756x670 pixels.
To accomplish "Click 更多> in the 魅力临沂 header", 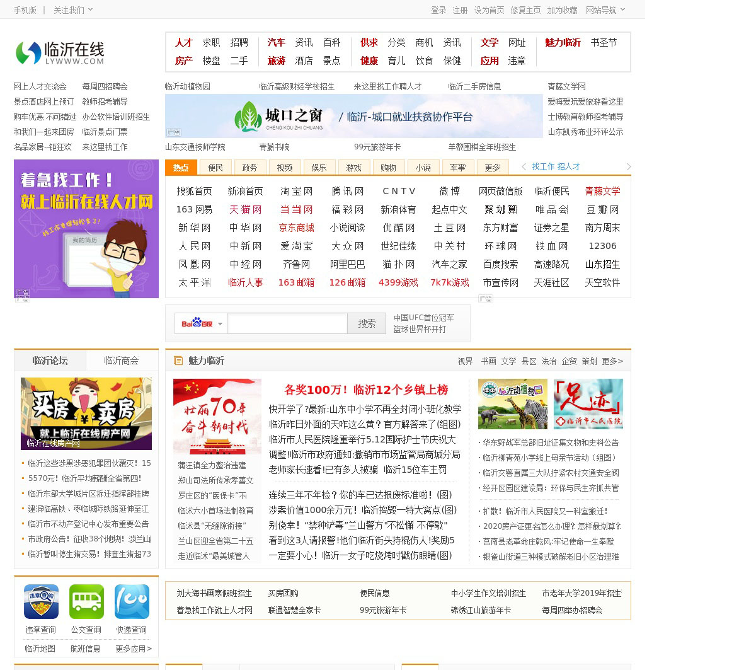I will (x=612, y=361).
